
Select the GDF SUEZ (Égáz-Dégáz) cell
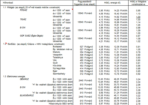tap(32, 36)
